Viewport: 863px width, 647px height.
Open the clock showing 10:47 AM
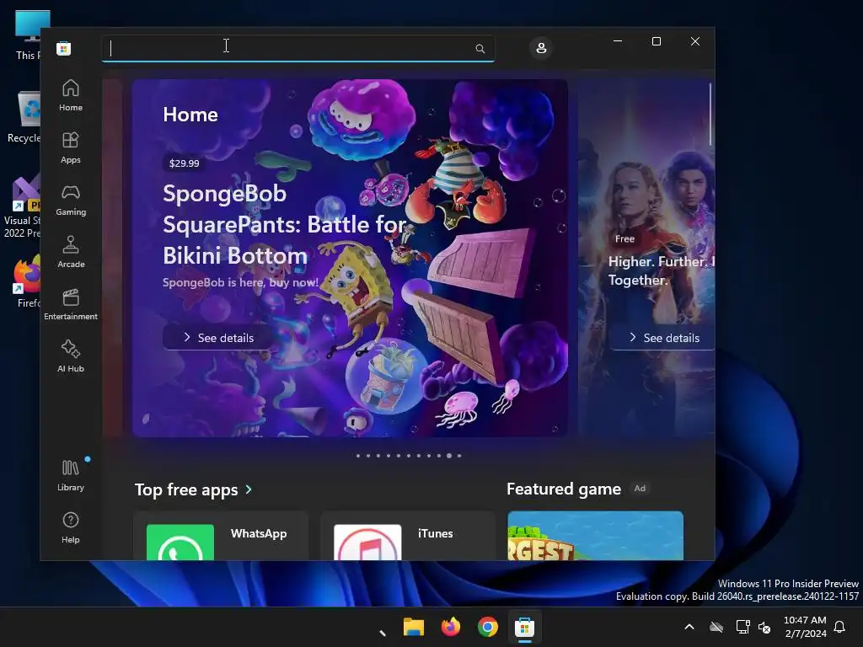pos(805,627)
